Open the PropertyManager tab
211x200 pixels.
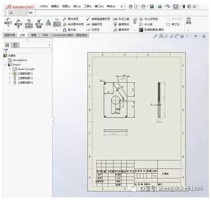pos(15,45)
